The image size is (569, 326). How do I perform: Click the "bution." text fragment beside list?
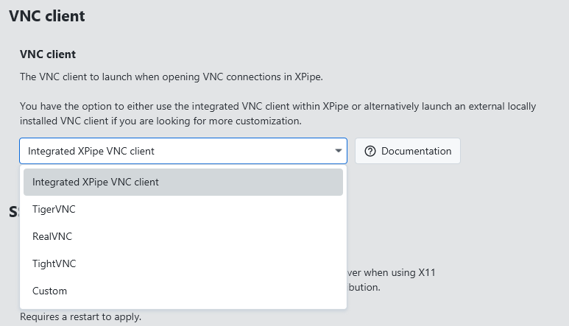[x=364, y=287]
